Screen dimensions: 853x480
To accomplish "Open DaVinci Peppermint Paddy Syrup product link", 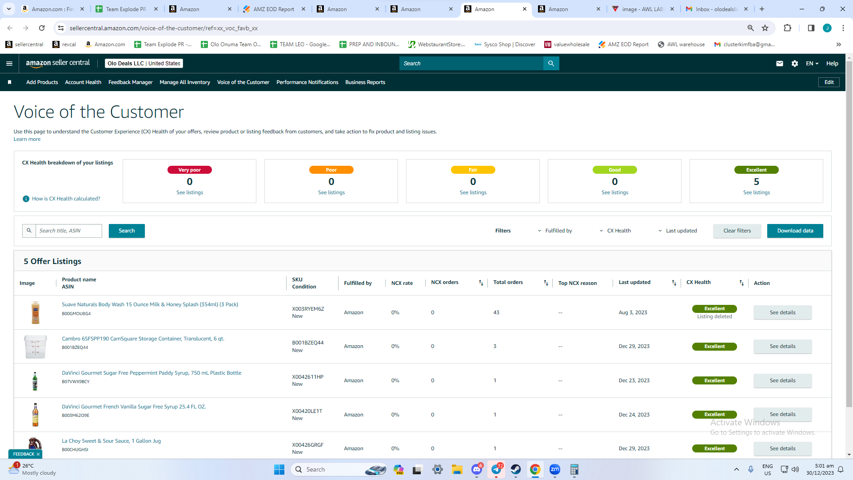I will click(x=151, y=373).
